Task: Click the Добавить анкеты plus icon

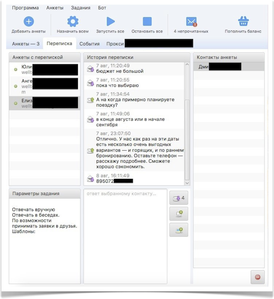Action: pos(29,22)
